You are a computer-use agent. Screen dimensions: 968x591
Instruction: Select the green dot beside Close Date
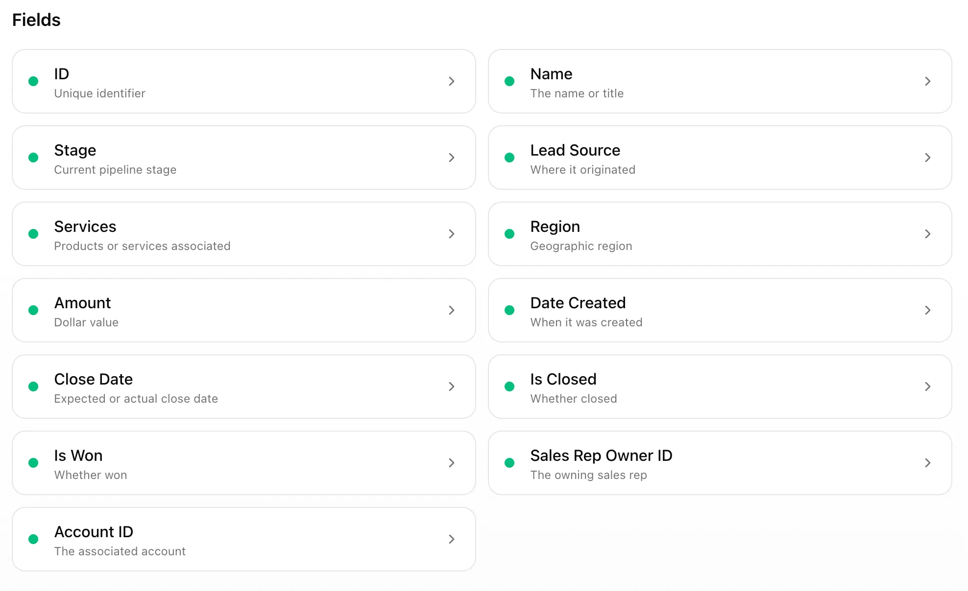[x=33, y=386]
